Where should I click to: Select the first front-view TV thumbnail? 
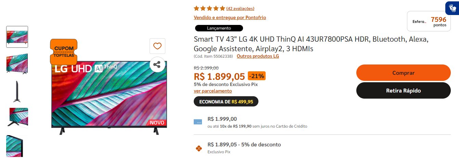pos(17,37)
